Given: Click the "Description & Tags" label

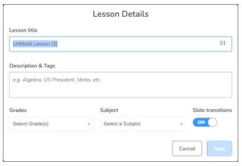Looking at the screenshot, I should pyautogui.click(x=32, y=66).
